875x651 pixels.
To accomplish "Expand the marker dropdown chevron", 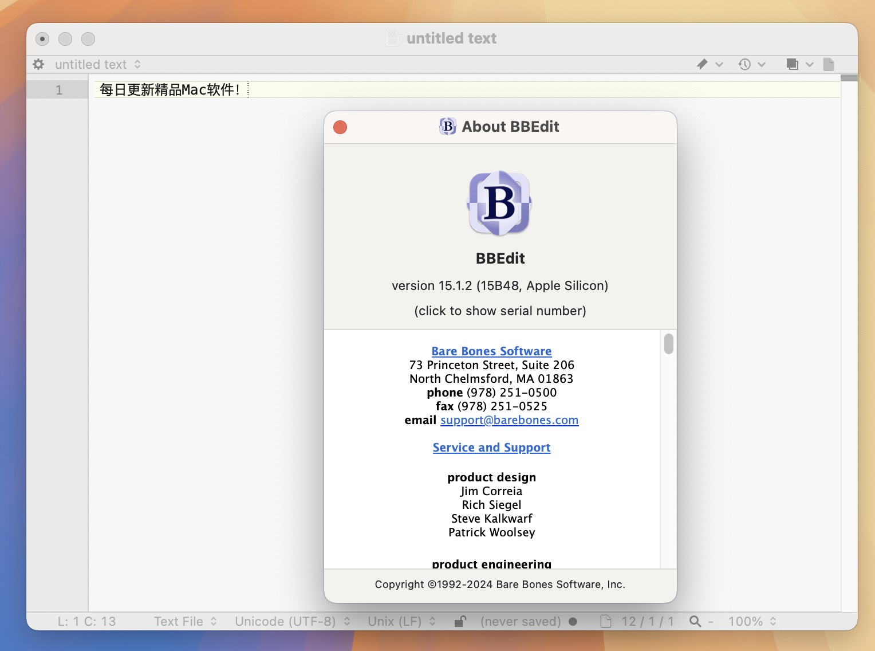I will click(719, 65).
